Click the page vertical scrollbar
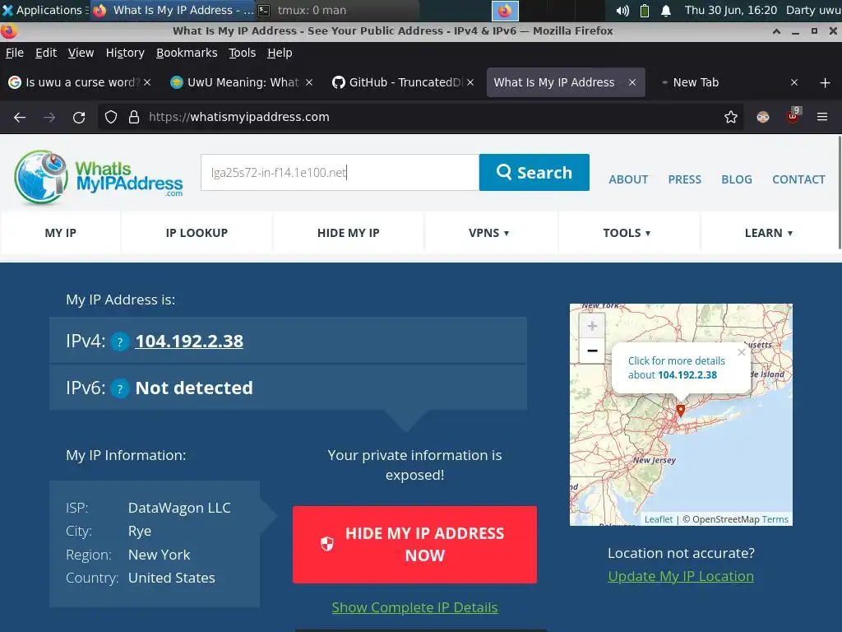Screen dimensions: 842x632 (x=840, y=193)
